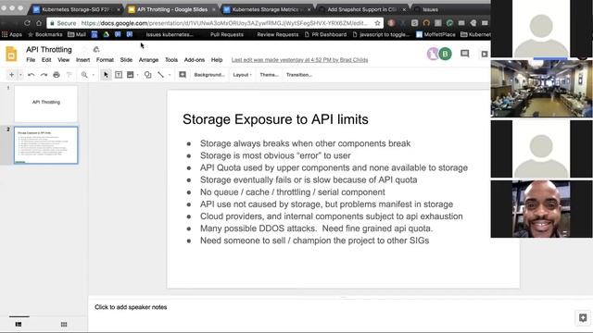This screenshot has height=333, width=593.
Task: Open the Arrange menu
Action: pos(148,59)
